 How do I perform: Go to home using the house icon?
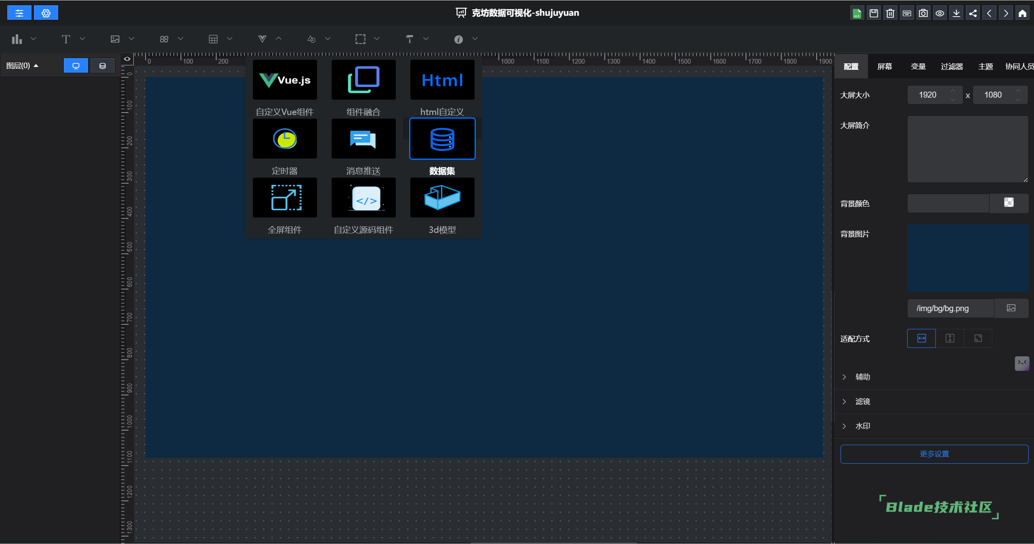pyautogui.click(x=1022, y=13)
